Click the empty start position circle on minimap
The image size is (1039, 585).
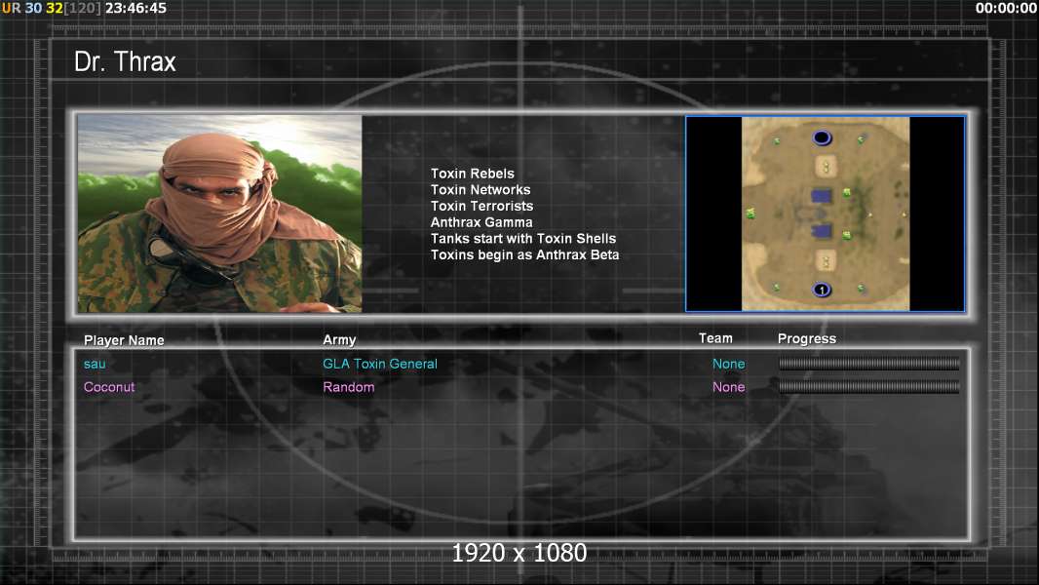(822, 137)
